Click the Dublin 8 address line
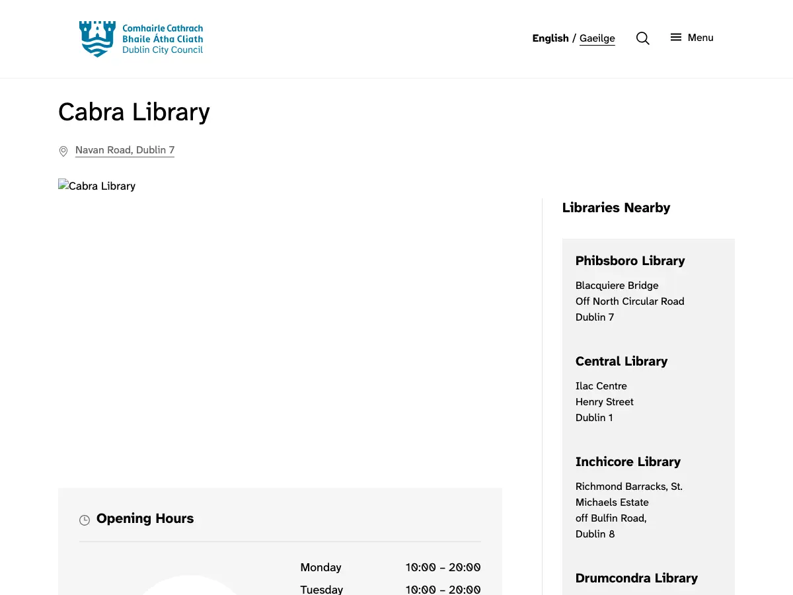This screenshot has width=793, height=595. click(x=595, y=534)
